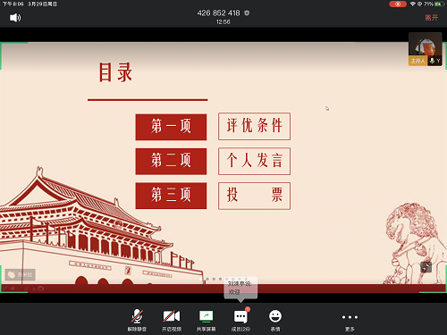Image resolution: width=447 pixels, height=335 pixels.
Task: Open the 刘 chat message popup saying 欢迎
Action: [x=240, y=288]
